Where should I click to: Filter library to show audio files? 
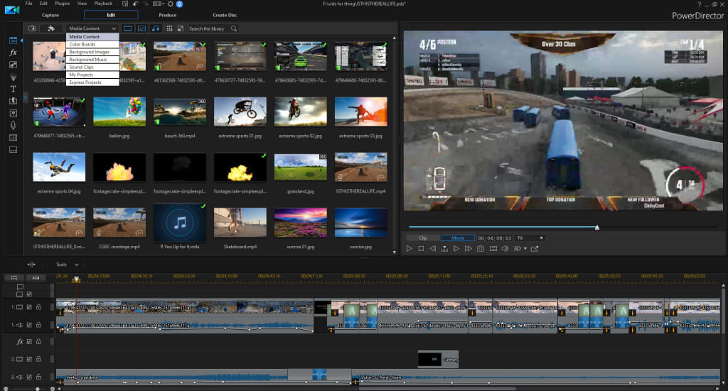[156, 28]
